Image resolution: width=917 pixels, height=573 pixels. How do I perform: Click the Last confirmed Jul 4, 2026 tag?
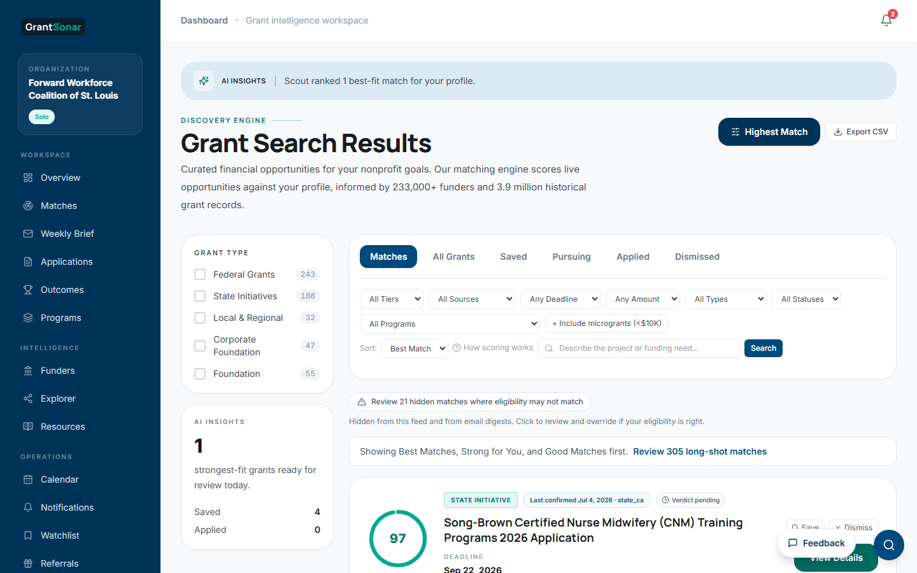pos(586,500)
